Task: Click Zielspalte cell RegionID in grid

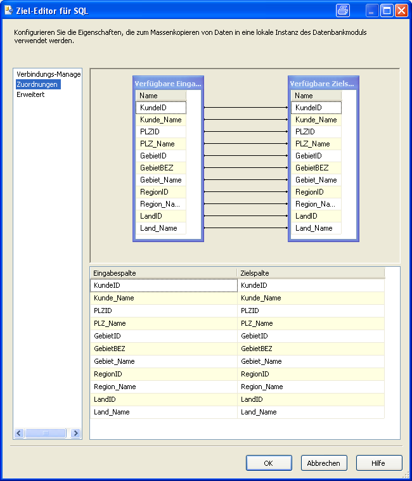Action: (x=311, y=375)
